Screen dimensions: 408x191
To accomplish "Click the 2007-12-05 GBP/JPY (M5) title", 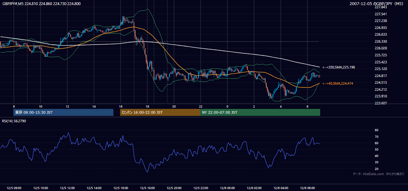I will (377, 4).
